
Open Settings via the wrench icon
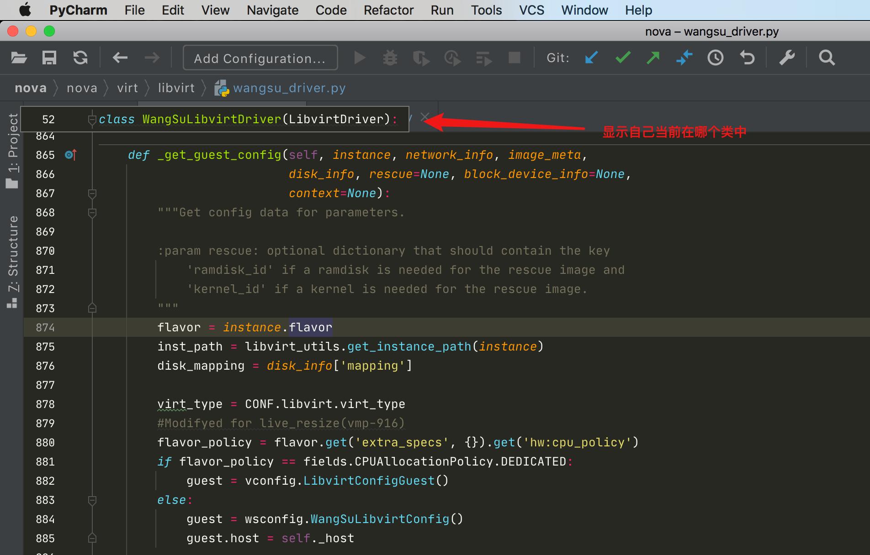[787, 58]
